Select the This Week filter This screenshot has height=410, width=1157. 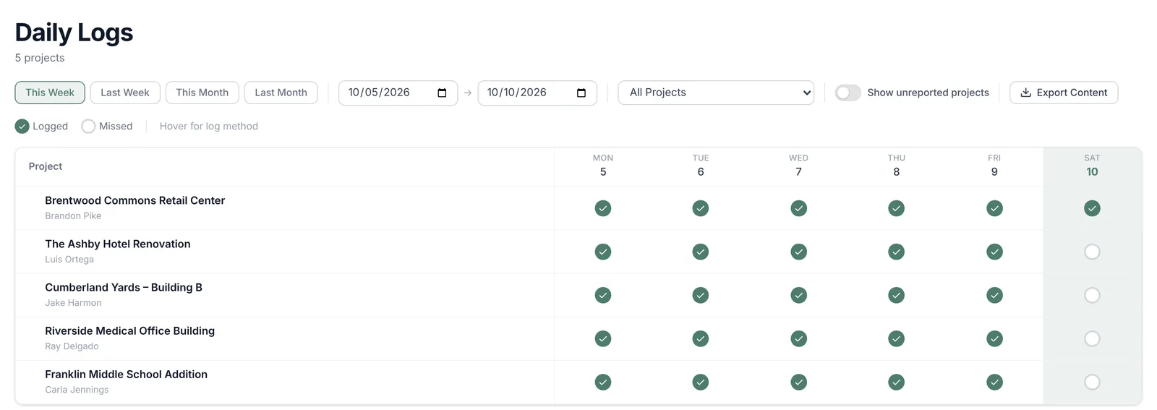(50, 93)
